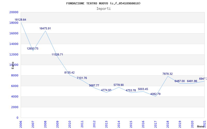Click the Euro y-axis title

pyautogui.click(x=13, y=66)
